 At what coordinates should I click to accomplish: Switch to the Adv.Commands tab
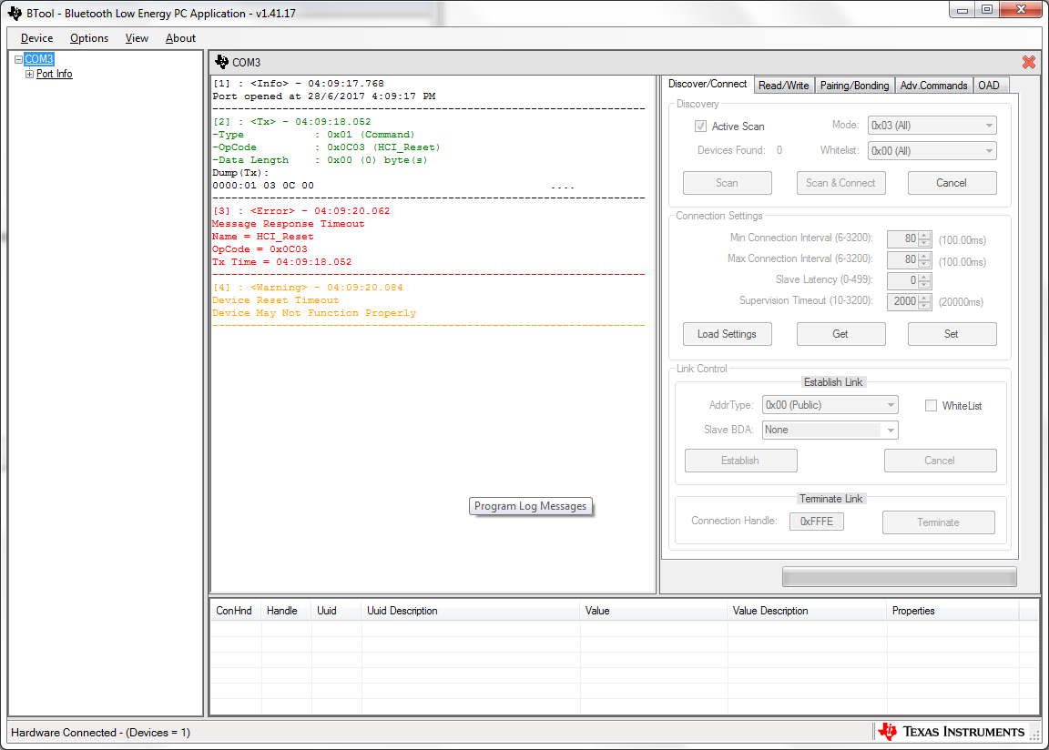[933, 86]
